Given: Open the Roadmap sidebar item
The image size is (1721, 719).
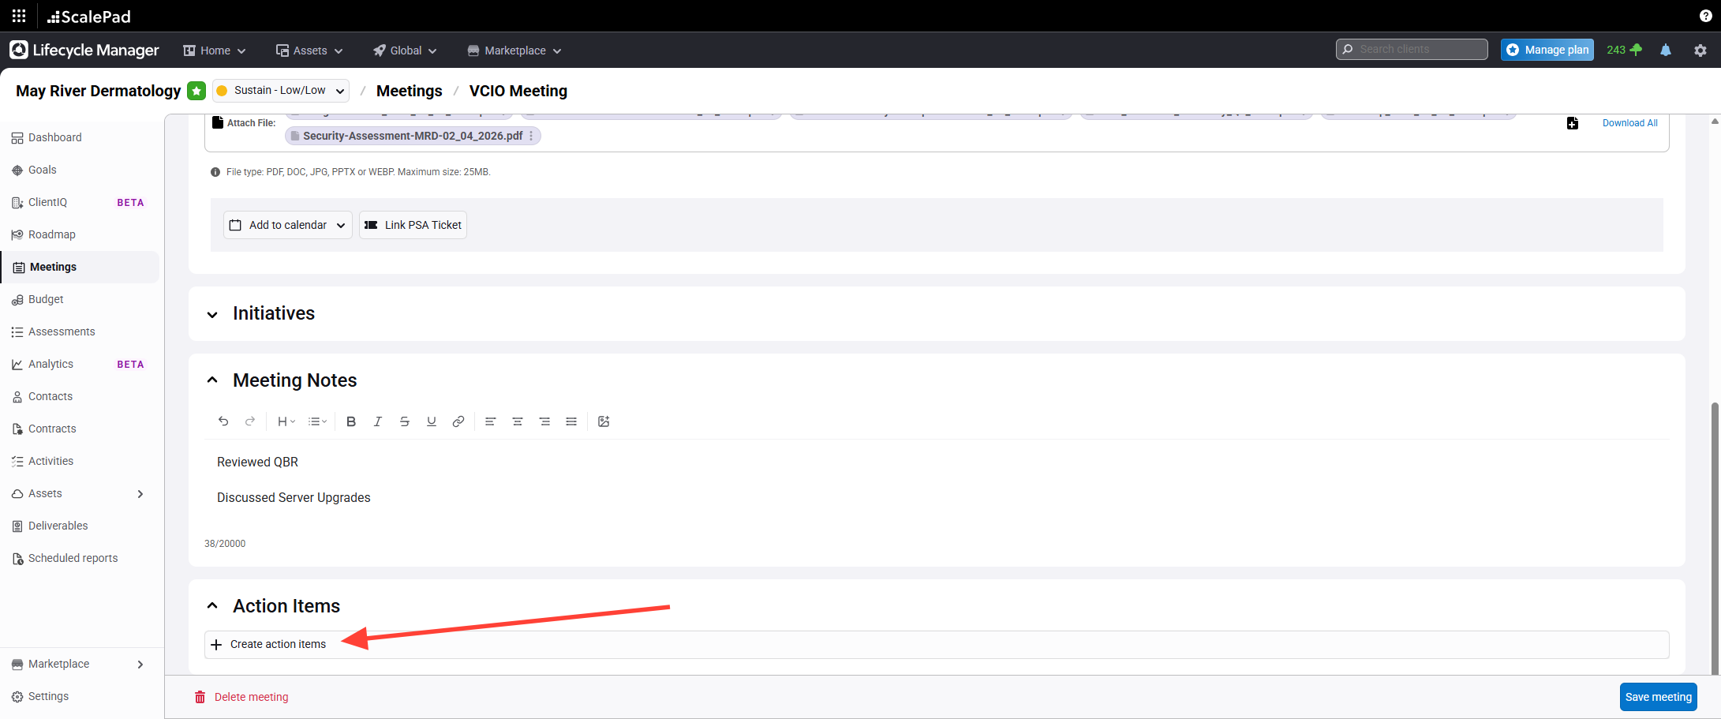Looking at the screenshot, I should (52, 234).
